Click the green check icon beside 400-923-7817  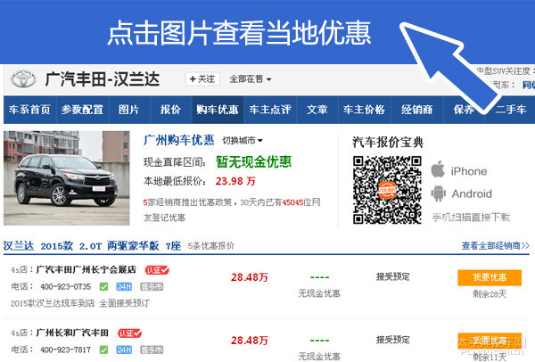[103, 350]
